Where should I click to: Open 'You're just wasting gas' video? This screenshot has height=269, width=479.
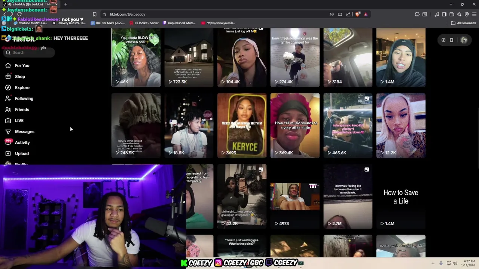click(242, 246)
